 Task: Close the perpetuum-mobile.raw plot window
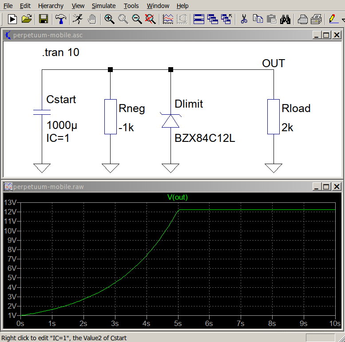pos(337,187)
